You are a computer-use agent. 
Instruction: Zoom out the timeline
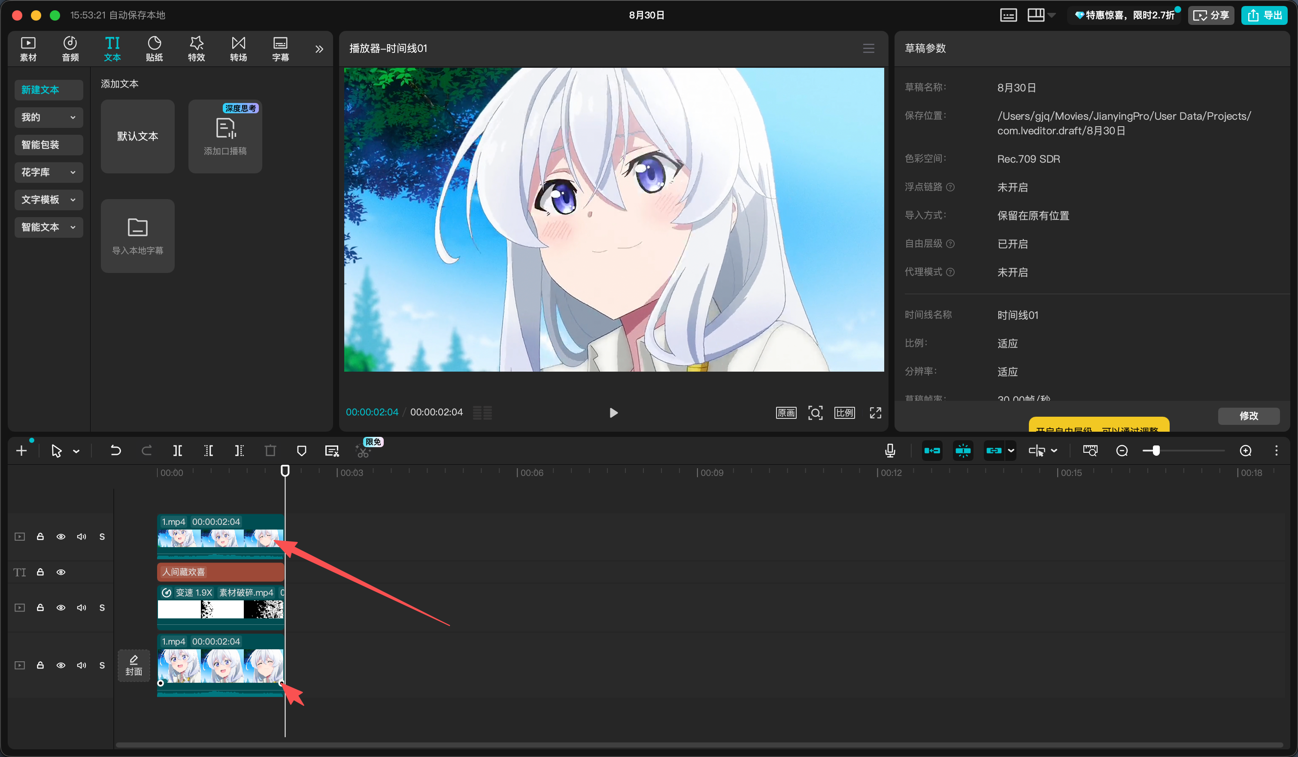click(x=1122, y=451)
